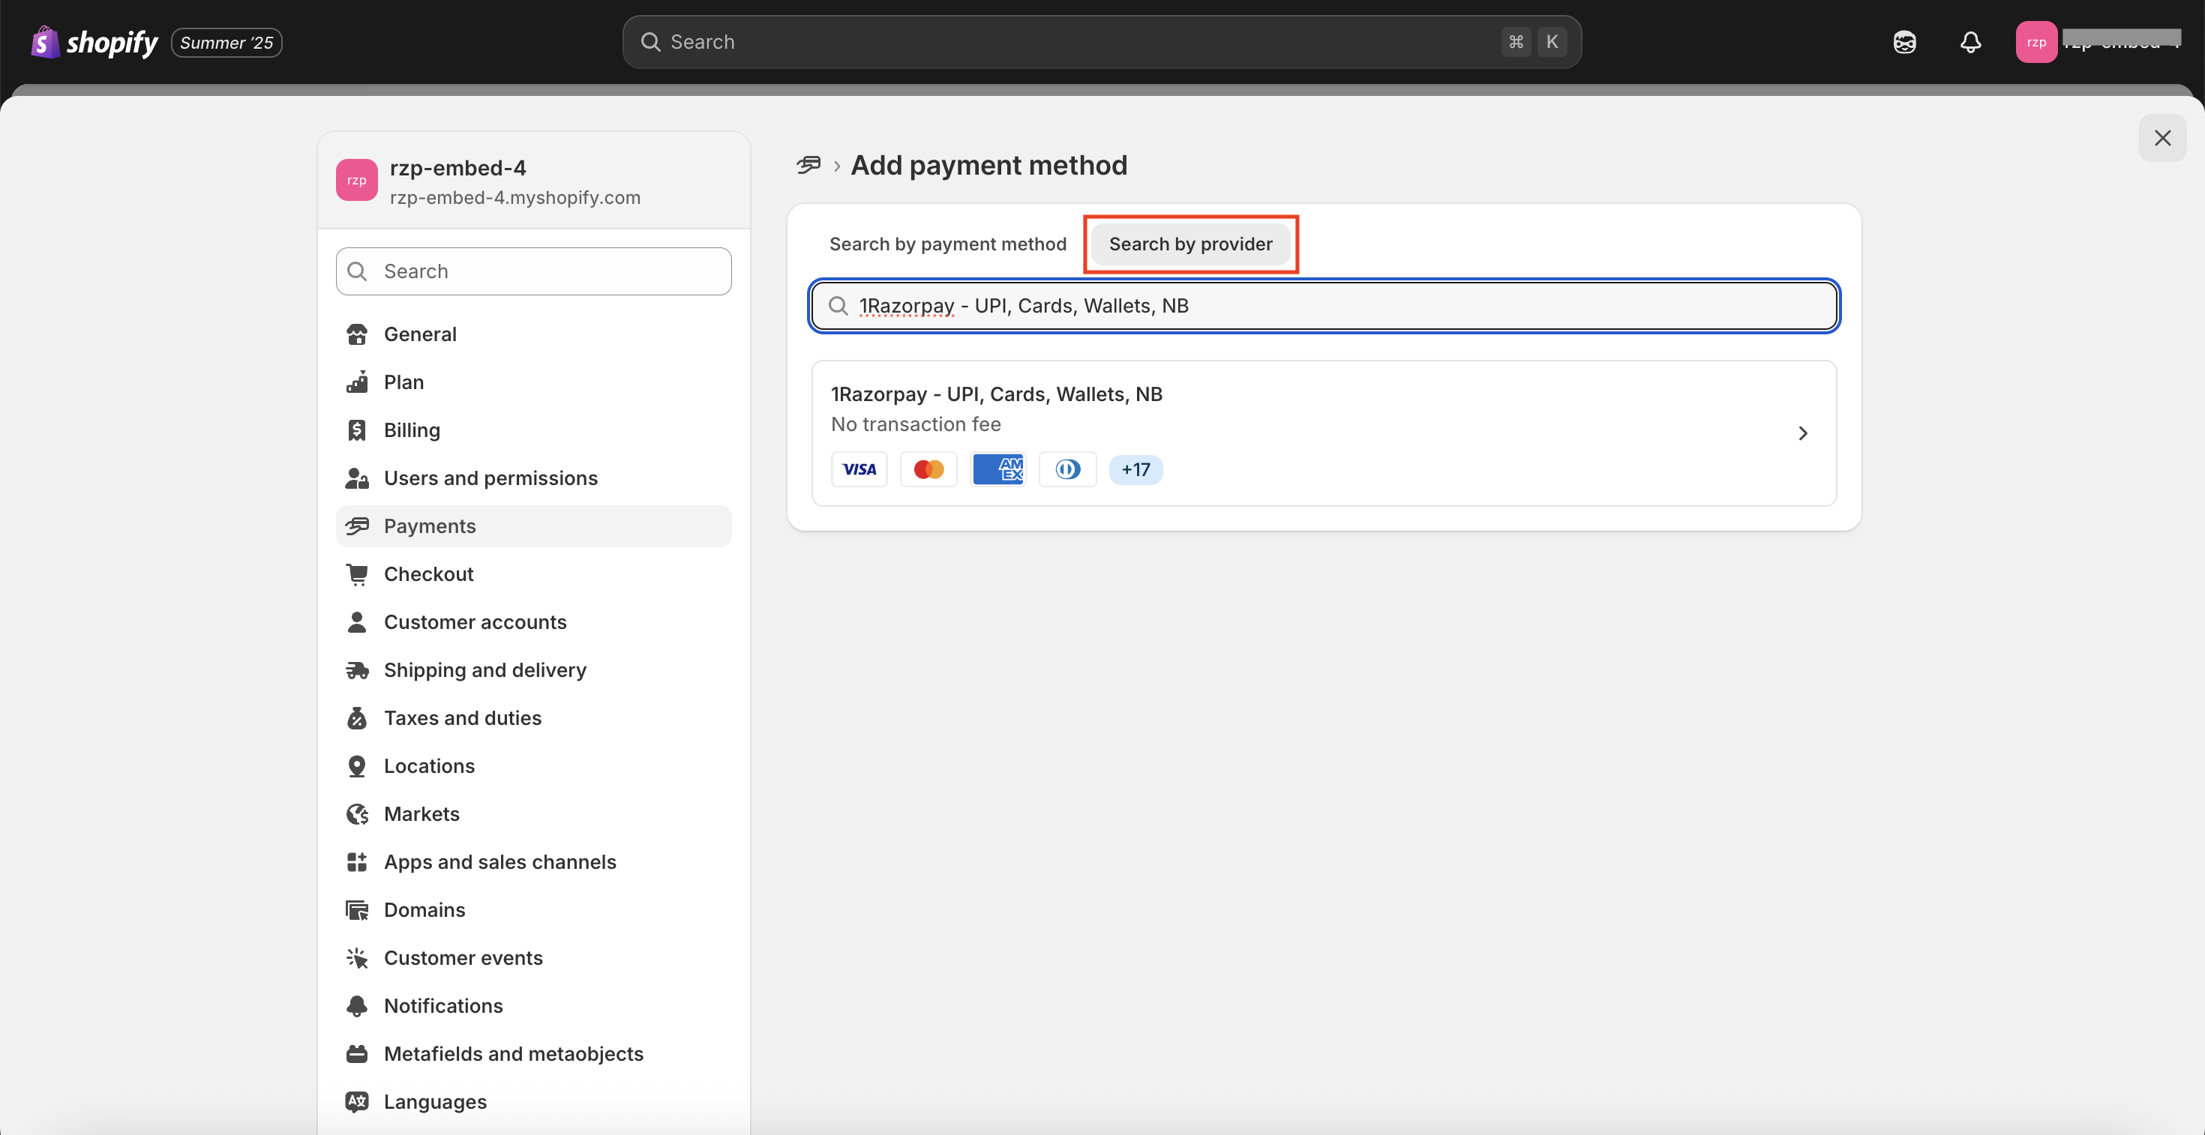The width and height of the screenshot is (2205, 1135).
Task: Open Metafields and metaobjects
Action: pos(533,1053)
